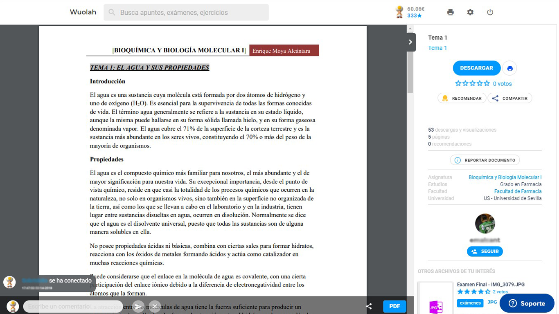Click the 2 votos link
This screenshot has width=559, height=314.
tap(500, 292)
